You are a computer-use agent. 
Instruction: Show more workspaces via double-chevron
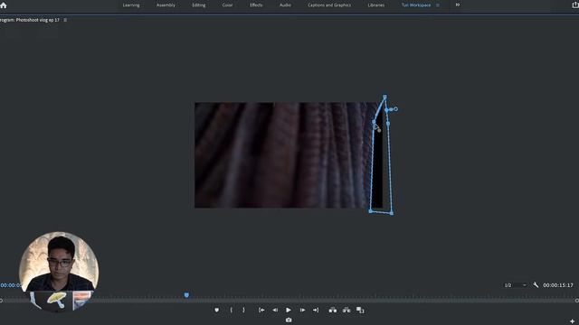coord(458,5)
